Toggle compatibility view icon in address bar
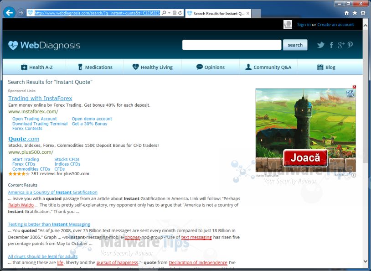The width and height of the screenshot is (371, 271). click(175, 13)
